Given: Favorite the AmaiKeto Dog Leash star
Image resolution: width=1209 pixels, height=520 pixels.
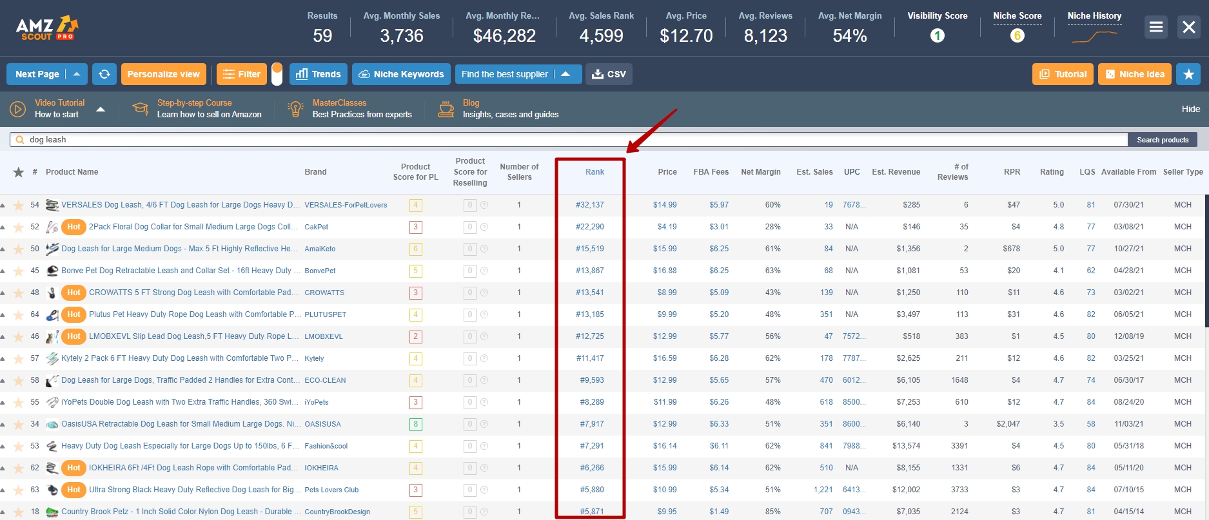Looking at the screenshot, I should pos(19,249).
